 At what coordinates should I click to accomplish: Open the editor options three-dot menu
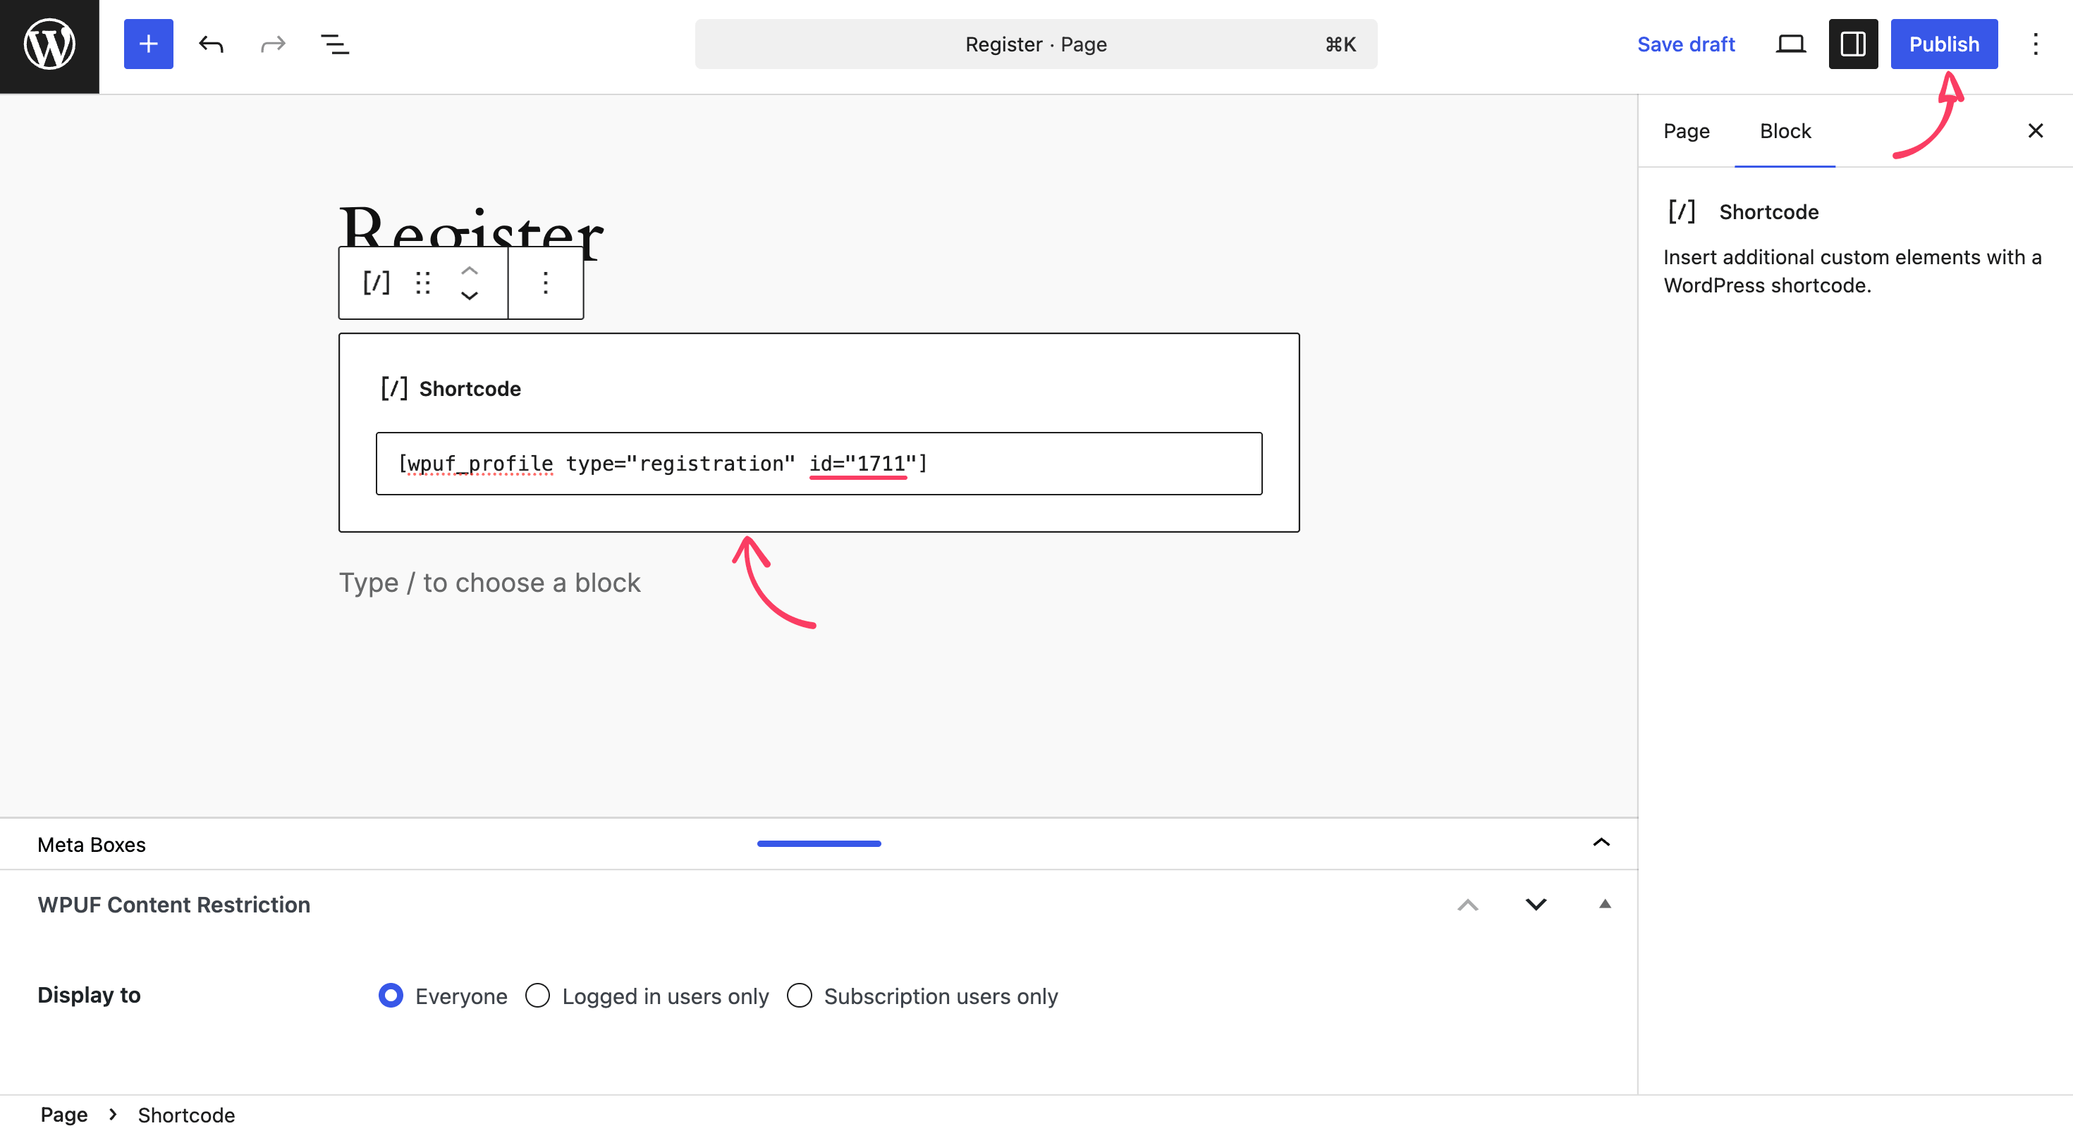pyautogui.click(x=2035, y=44)
